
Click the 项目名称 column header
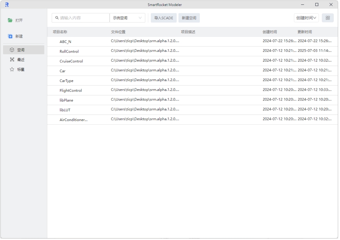(x=60, y=32)
